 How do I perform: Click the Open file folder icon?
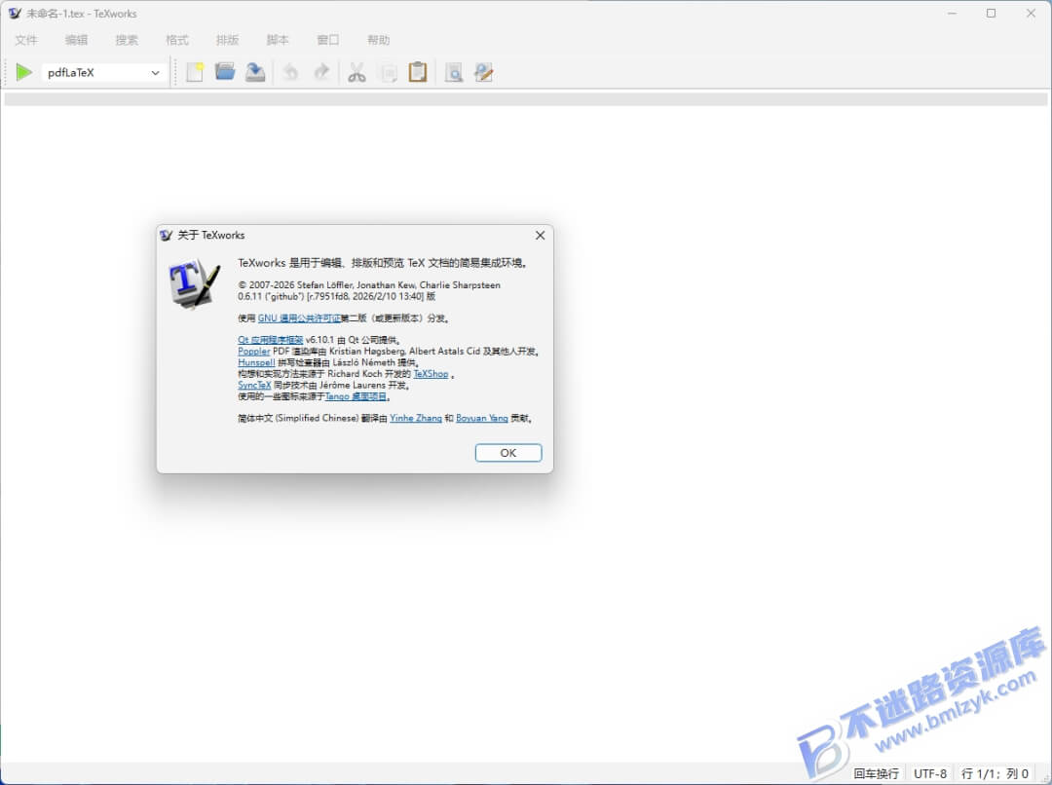coord(225,72)
